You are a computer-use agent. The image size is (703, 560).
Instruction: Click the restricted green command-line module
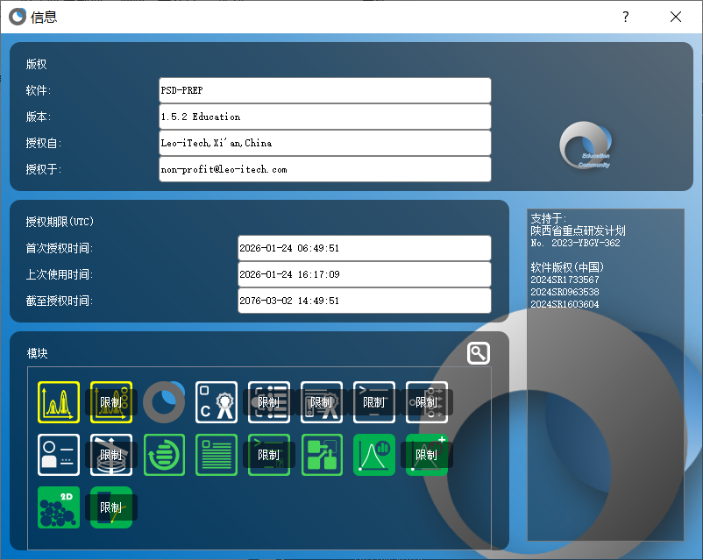pos(269,455)
